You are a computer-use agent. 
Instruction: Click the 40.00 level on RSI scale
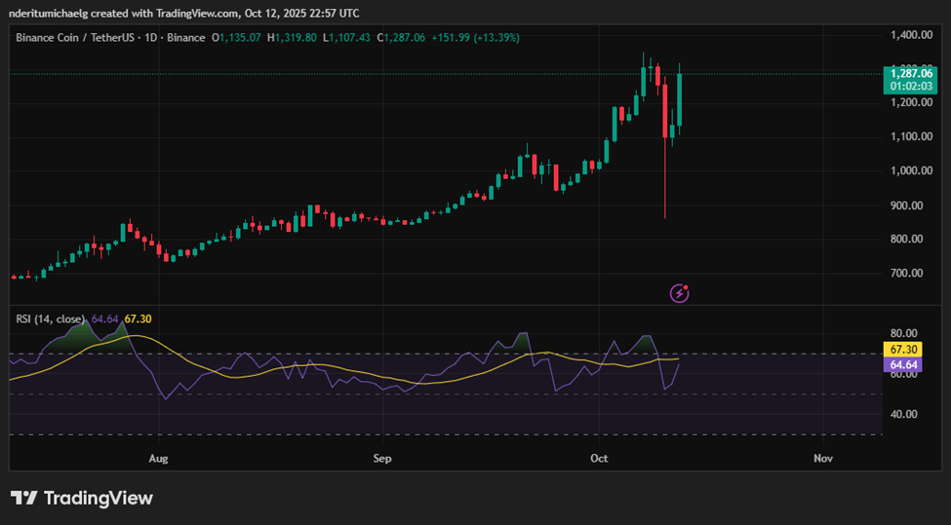pyautogui.click(x=903, y=414)
